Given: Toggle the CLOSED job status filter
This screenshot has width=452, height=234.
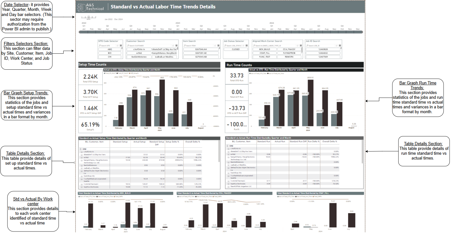Looking at the screenshot, I should pos(236,49).
